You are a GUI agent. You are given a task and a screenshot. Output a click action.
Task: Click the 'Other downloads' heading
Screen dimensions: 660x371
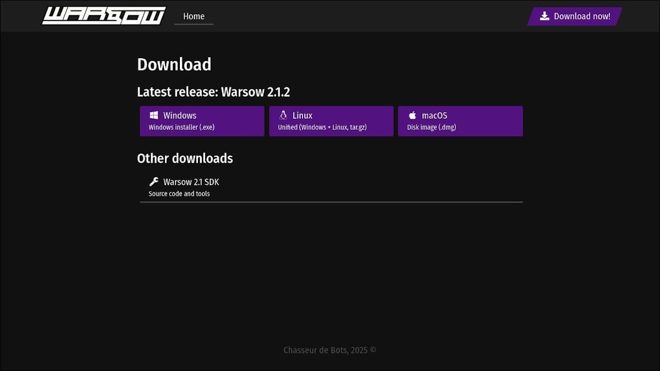click(x=185, y=158)
